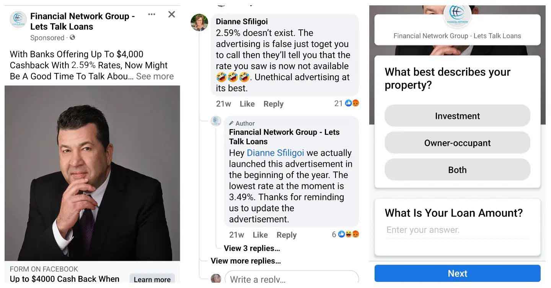Click Financial Network Group page logo avatar
The width and height of the screenshot is (551, 288).
pyautogui.click(x=18, y=19)
